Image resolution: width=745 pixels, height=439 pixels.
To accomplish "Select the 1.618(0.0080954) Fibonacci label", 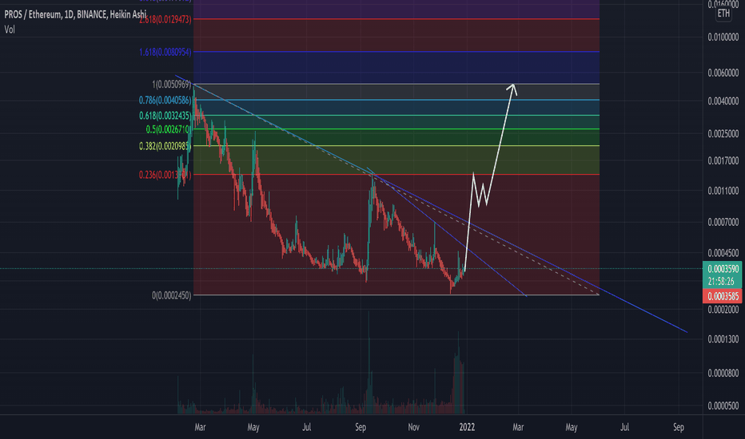I will coord(165,52).
